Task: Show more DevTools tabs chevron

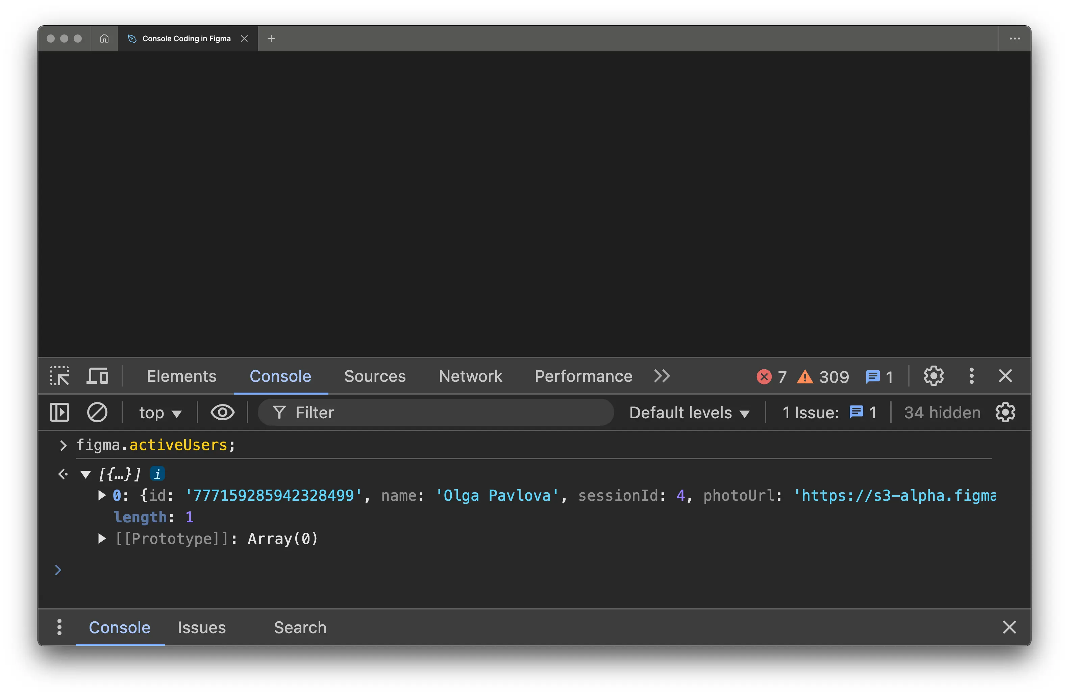Action: point(662,376)
